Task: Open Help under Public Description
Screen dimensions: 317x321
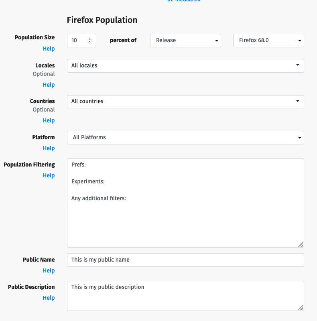Action: click(49, 298)
